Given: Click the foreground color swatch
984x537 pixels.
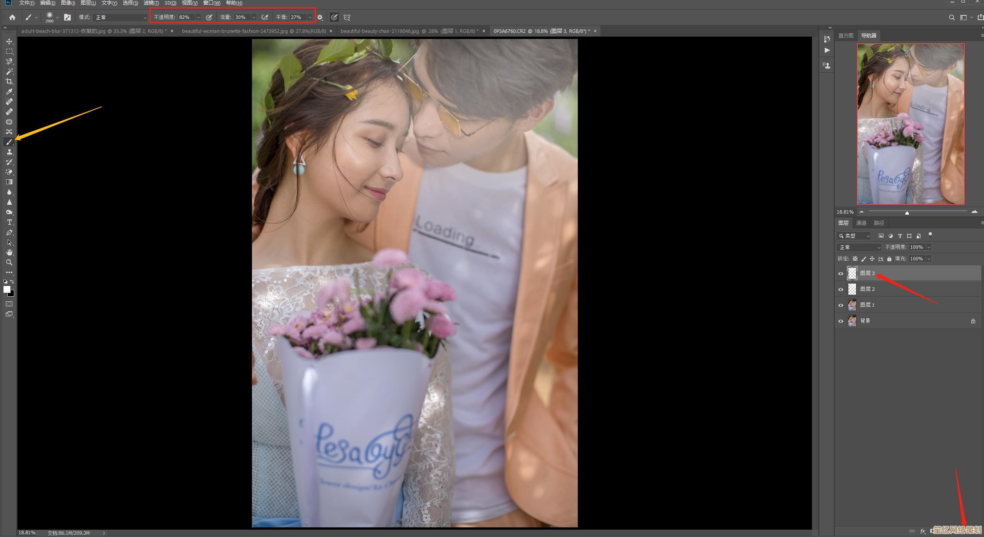Looking at the screenshot, I should (7, 290).
